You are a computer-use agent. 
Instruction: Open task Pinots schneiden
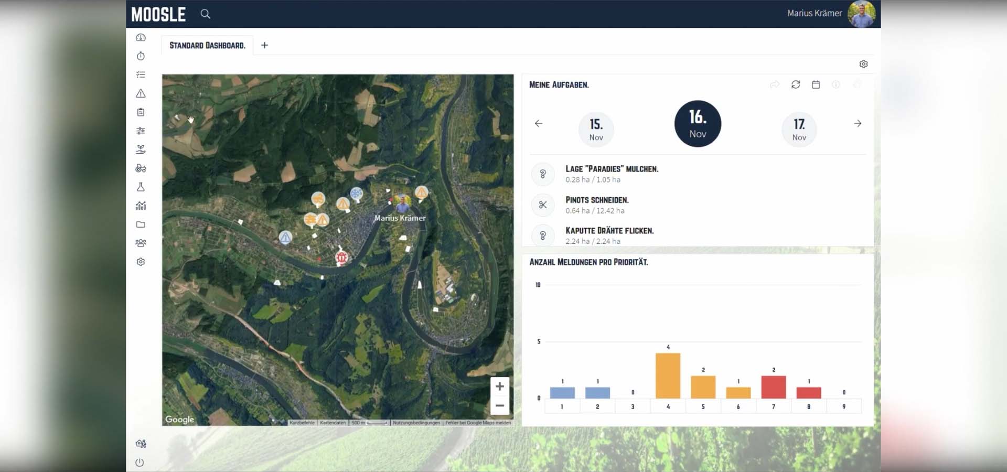(597, 200)
